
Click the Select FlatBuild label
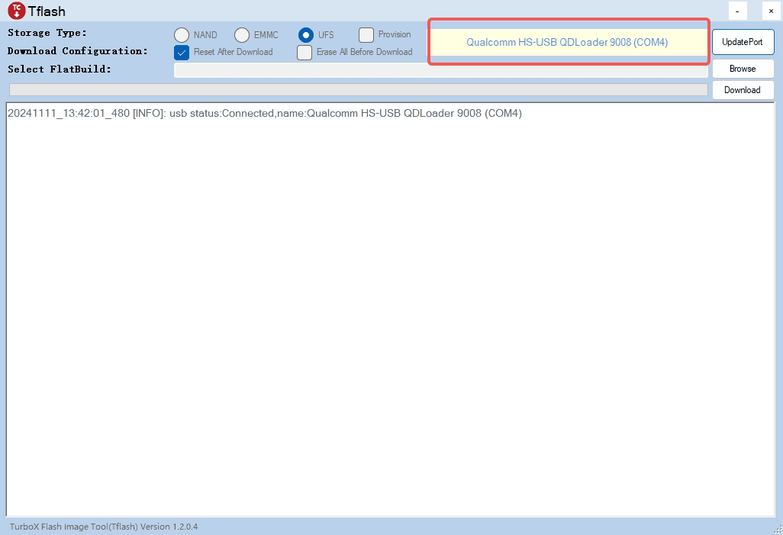pyautogui.click(x=59, y=69)
